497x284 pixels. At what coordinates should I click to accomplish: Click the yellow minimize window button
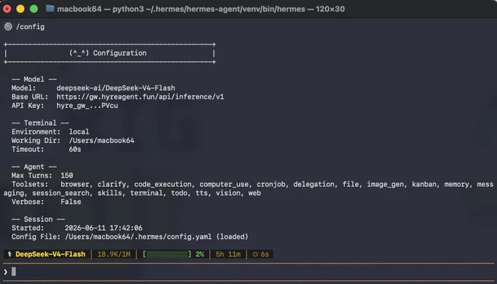click(x=20, y=9)
